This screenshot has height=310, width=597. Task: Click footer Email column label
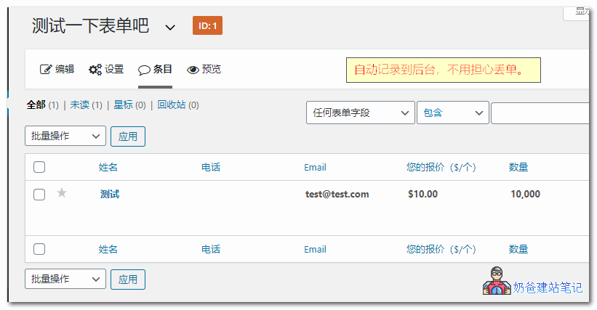pyautogui.click(x=315, y=249)
